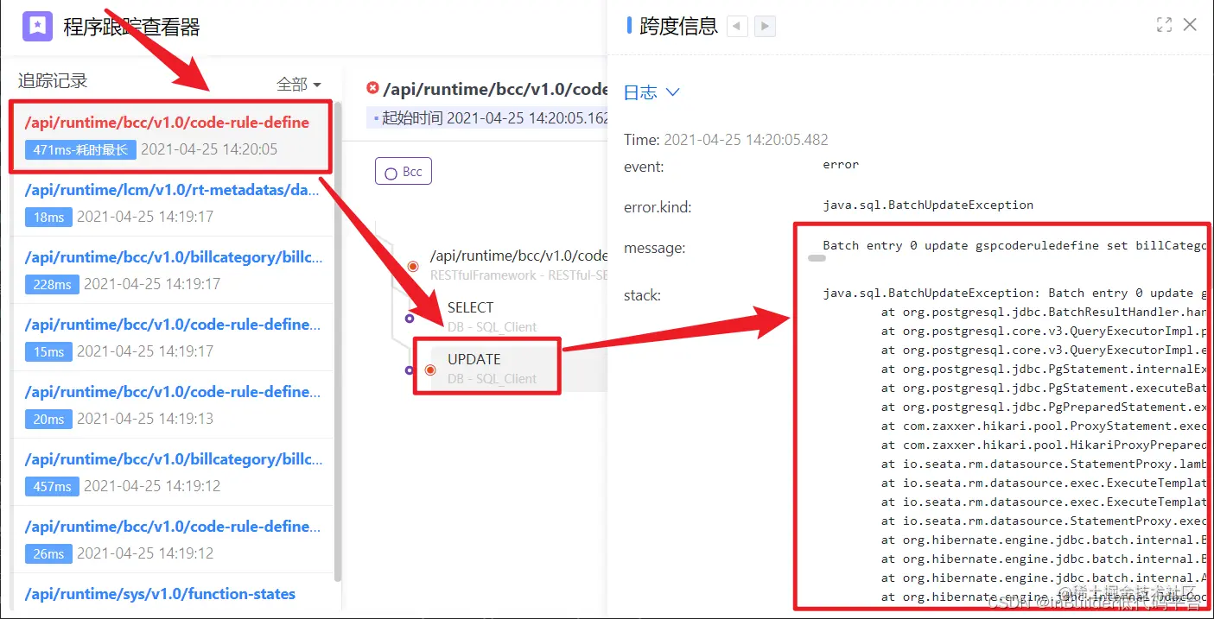
Task: Open the 全部 filter dropdown
Action: click(299, 85)
